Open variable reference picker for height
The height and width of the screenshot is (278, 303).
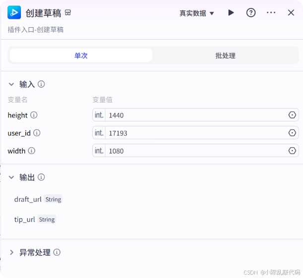(292, 115)
